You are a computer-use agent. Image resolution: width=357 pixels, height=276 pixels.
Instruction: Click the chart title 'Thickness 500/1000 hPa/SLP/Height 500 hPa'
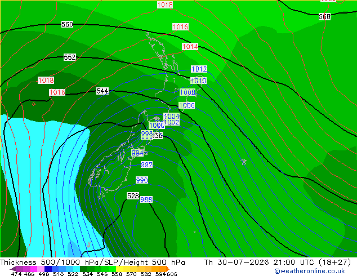[x=92, y=262]
